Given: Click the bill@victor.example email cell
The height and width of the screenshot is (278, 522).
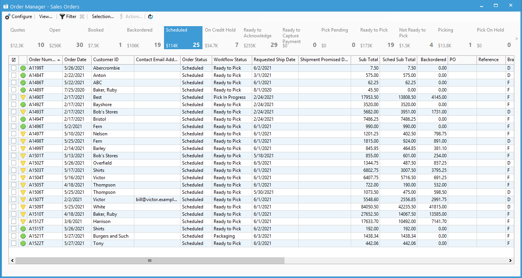Looking at the screenshot, I should [x=157, y=200].
